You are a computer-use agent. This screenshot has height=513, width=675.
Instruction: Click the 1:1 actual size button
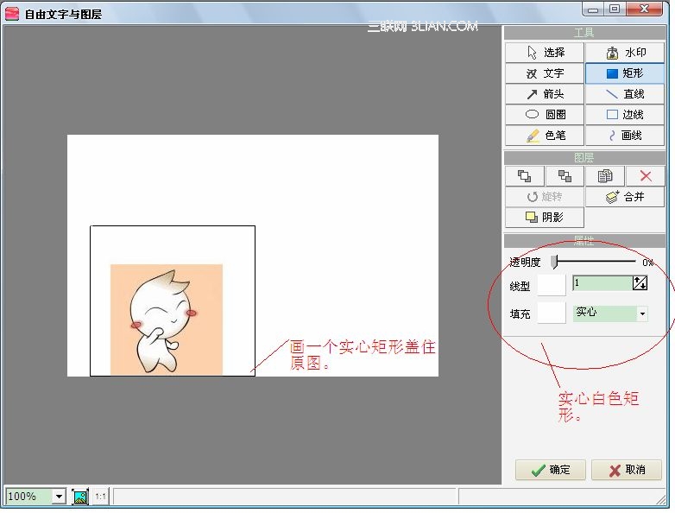tap(100, 497)
